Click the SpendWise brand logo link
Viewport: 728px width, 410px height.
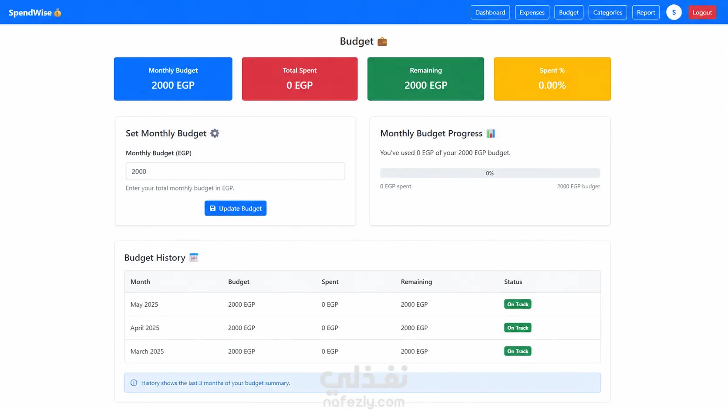(35, 13)
